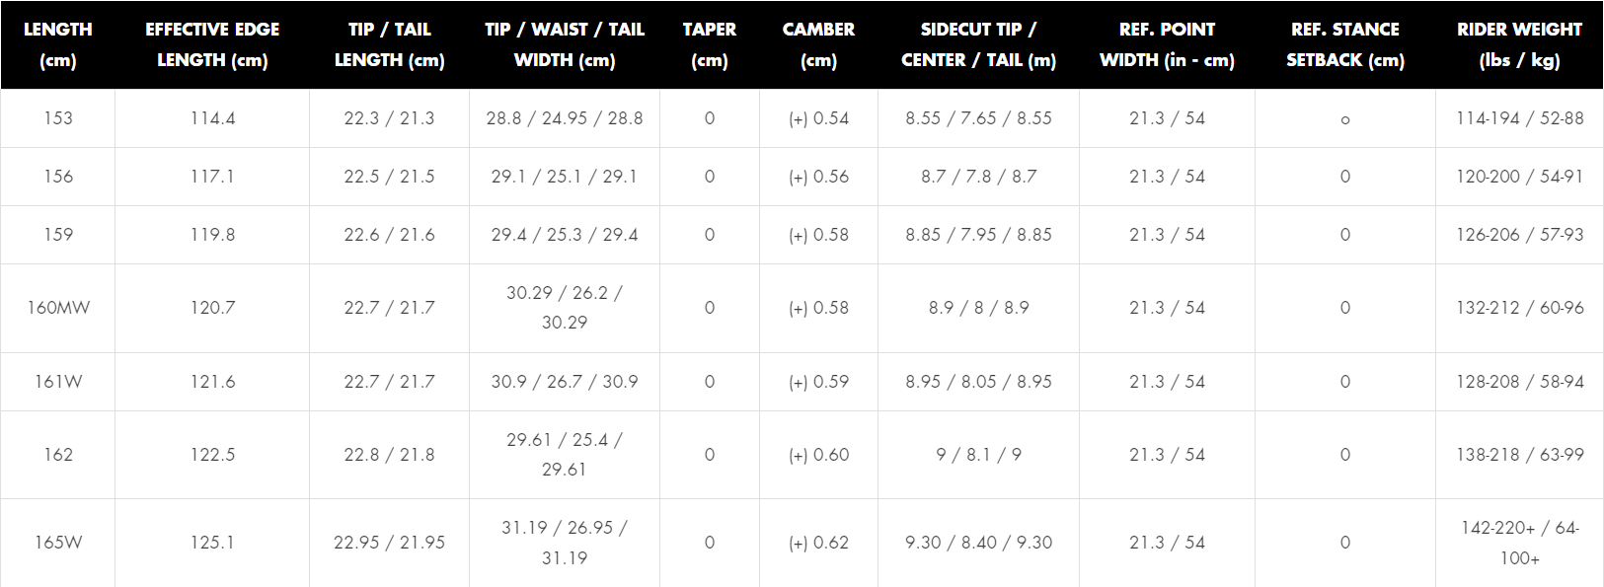Click the EFFECTIVE EDGE LENGTH column header
The width and height of the screenshot is (1604, 587).
(212, 44)
